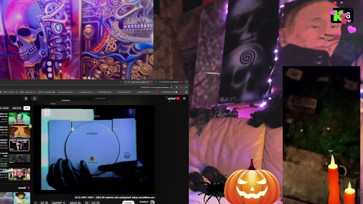Select the De la série filter chip

point(17,108)
